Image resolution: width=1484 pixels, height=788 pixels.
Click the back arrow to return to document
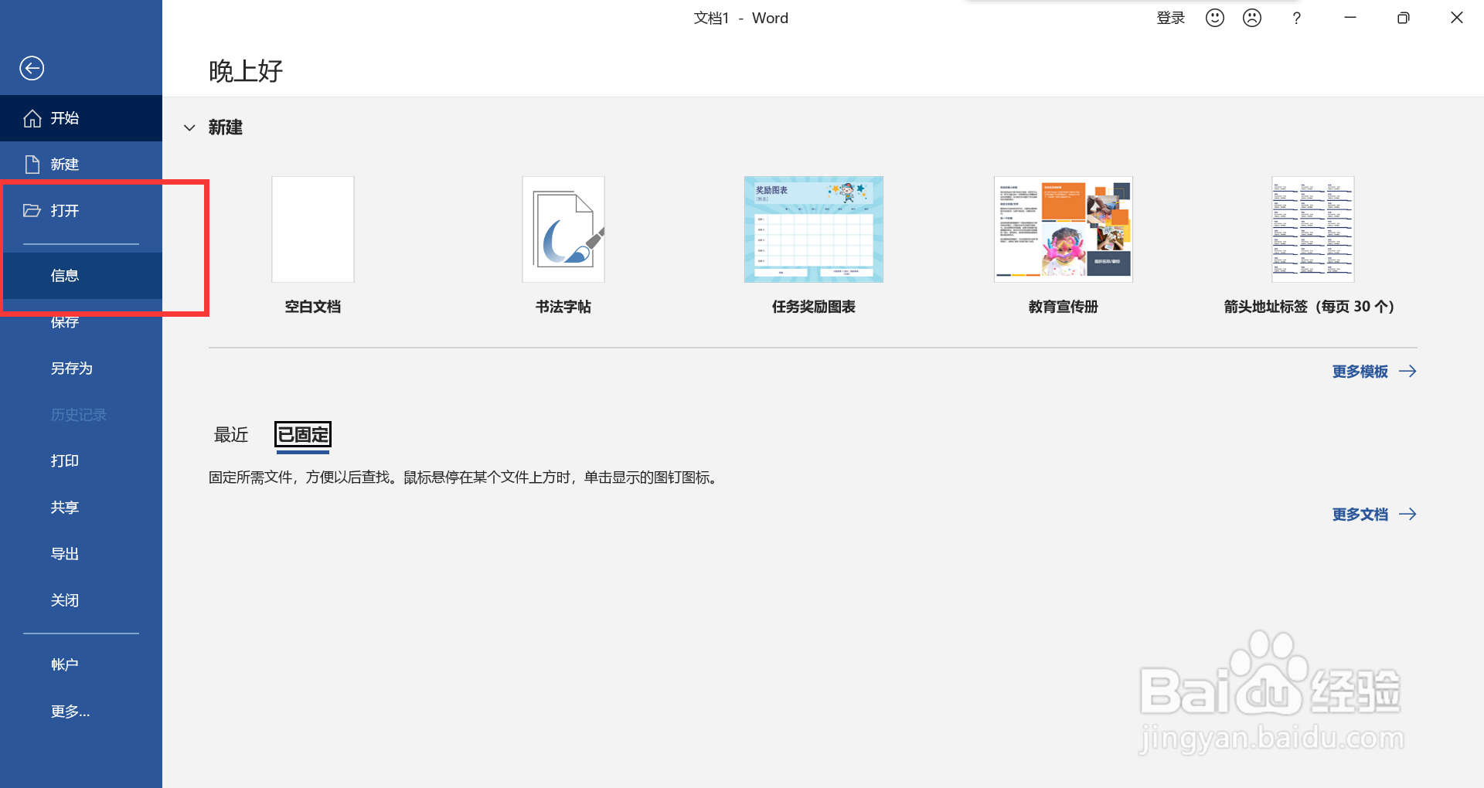32,69
